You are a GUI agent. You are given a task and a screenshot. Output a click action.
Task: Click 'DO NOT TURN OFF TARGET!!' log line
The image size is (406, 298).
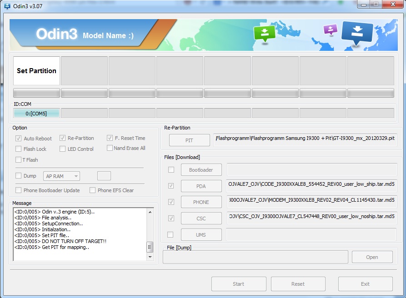tap(60, 241)
